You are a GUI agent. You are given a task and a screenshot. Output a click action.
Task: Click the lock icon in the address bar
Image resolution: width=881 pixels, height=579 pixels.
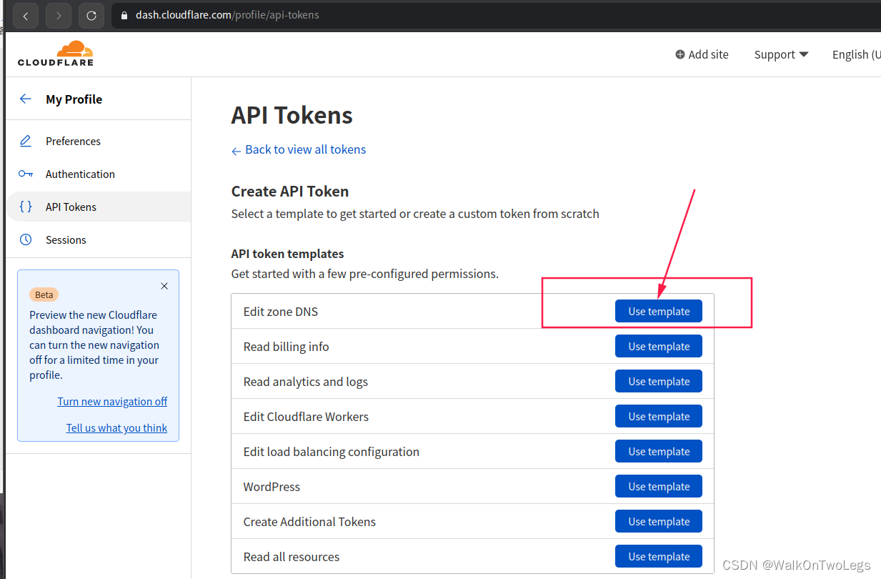tap(124, 15)
